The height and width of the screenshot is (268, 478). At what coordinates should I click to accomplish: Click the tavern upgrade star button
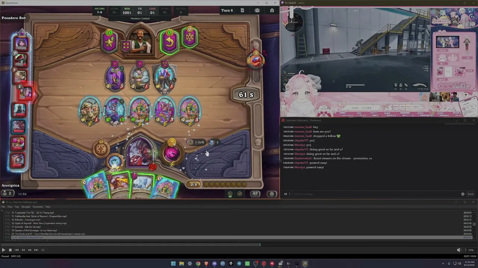pos(109,41)
